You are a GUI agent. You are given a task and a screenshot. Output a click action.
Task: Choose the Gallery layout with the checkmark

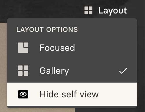[72, 71]
